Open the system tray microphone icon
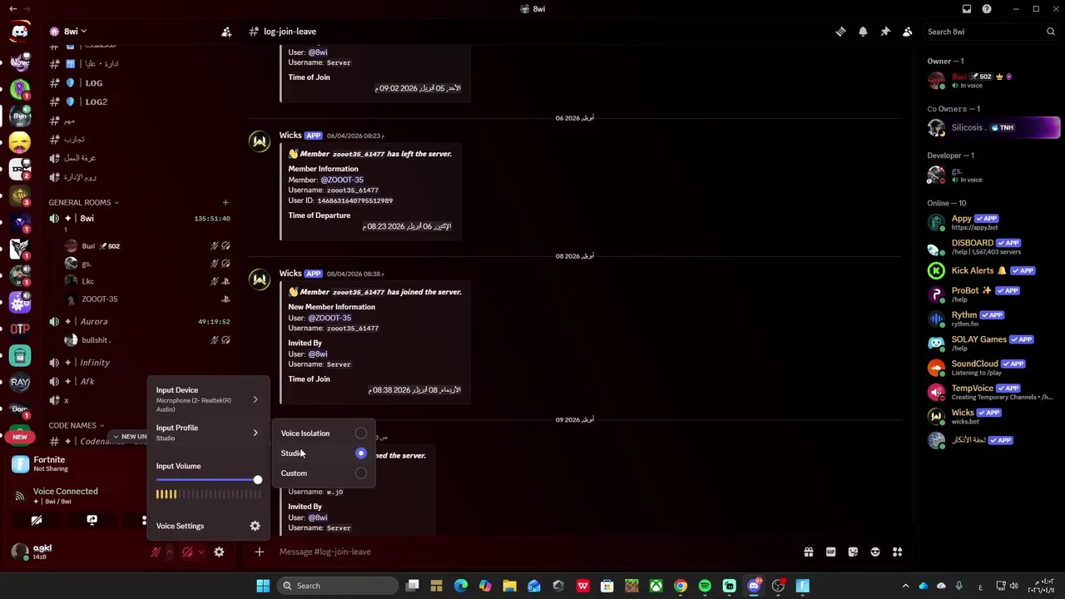The width and height of the screenshot is (1065, 599). 959,586
